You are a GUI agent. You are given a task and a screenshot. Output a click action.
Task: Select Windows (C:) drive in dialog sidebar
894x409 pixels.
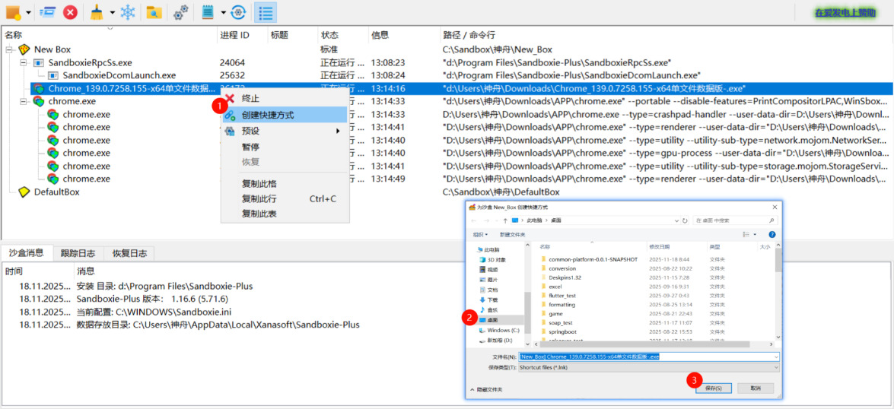503,330
